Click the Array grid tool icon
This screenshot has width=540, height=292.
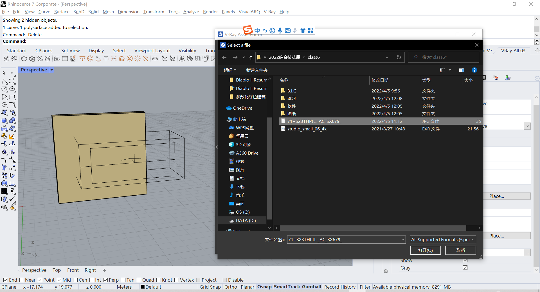point(4,191)
